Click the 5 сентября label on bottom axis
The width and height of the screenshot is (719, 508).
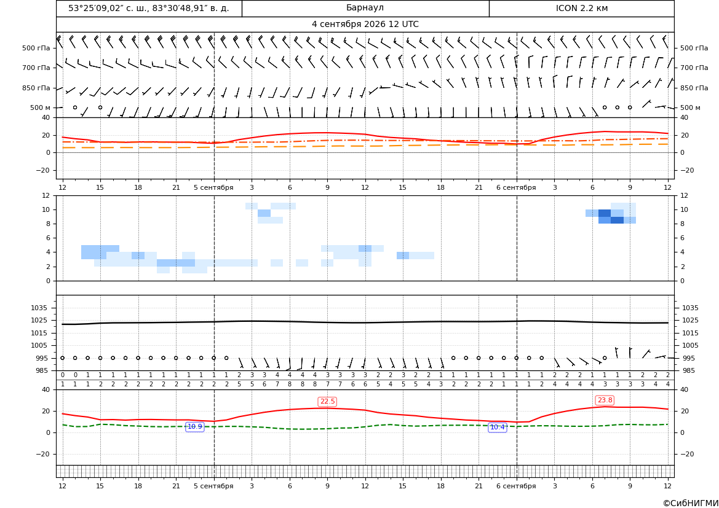pos(213,486)
